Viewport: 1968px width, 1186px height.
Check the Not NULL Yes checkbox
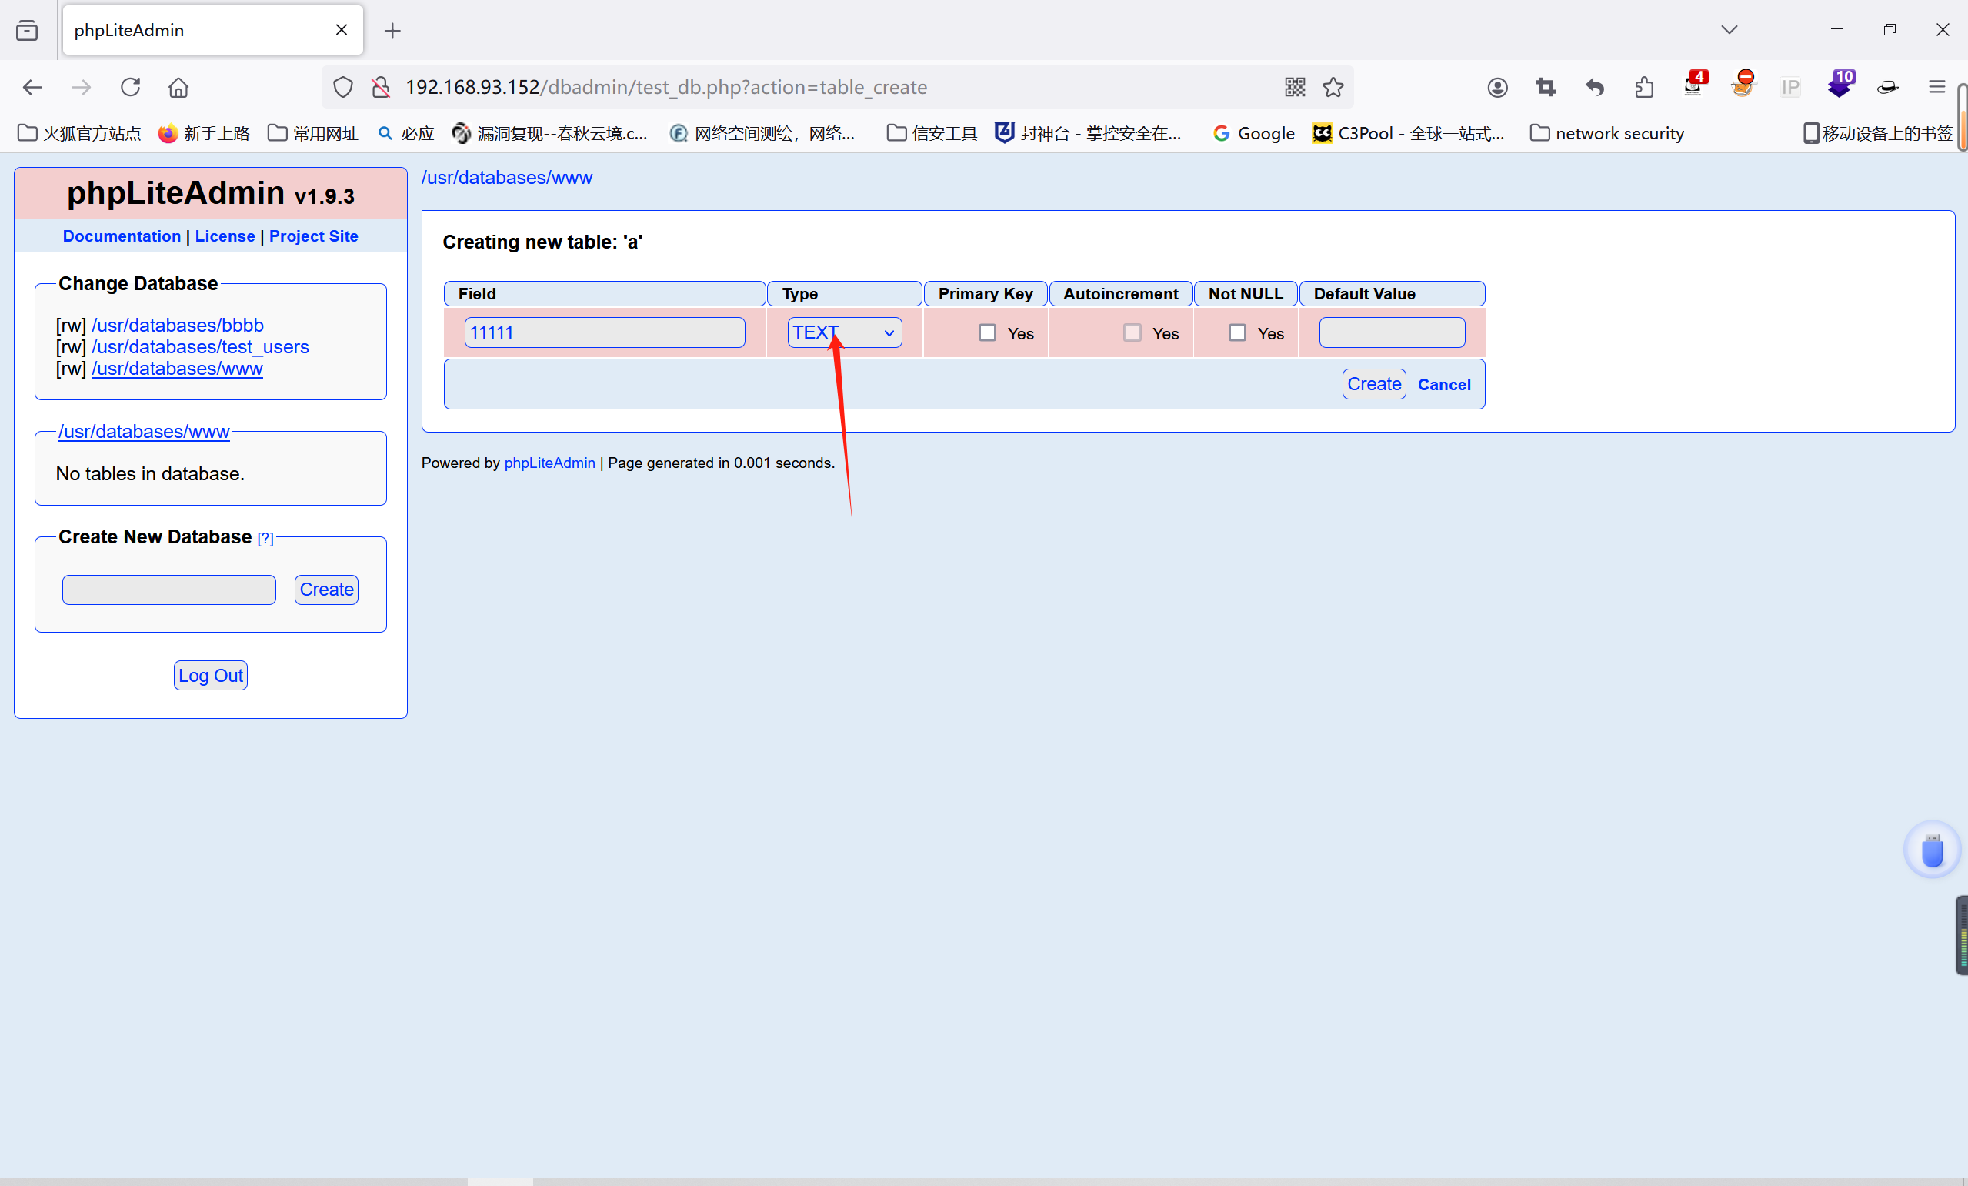click(1237, 332)
